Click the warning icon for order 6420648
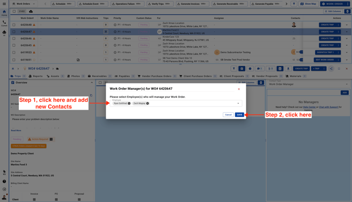352x202 pixels. pyautogui.click(x=34, y=25)
